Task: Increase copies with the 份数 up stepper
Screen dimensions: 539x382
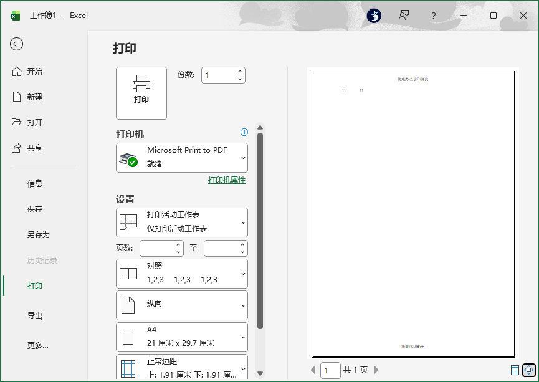Action: 241,71
